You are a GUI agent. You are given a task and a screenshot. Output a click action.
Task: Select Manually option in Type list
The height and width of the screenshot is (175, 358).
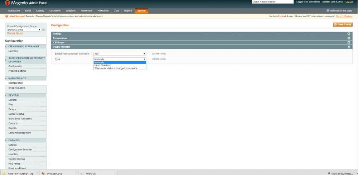point(120,62)
